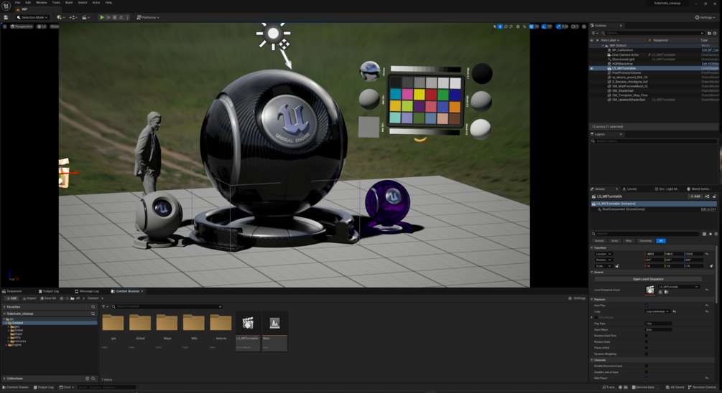
Task: Click the Content Browser filter funnel icon
Action: pyautogui.click(x=103, y=307)
